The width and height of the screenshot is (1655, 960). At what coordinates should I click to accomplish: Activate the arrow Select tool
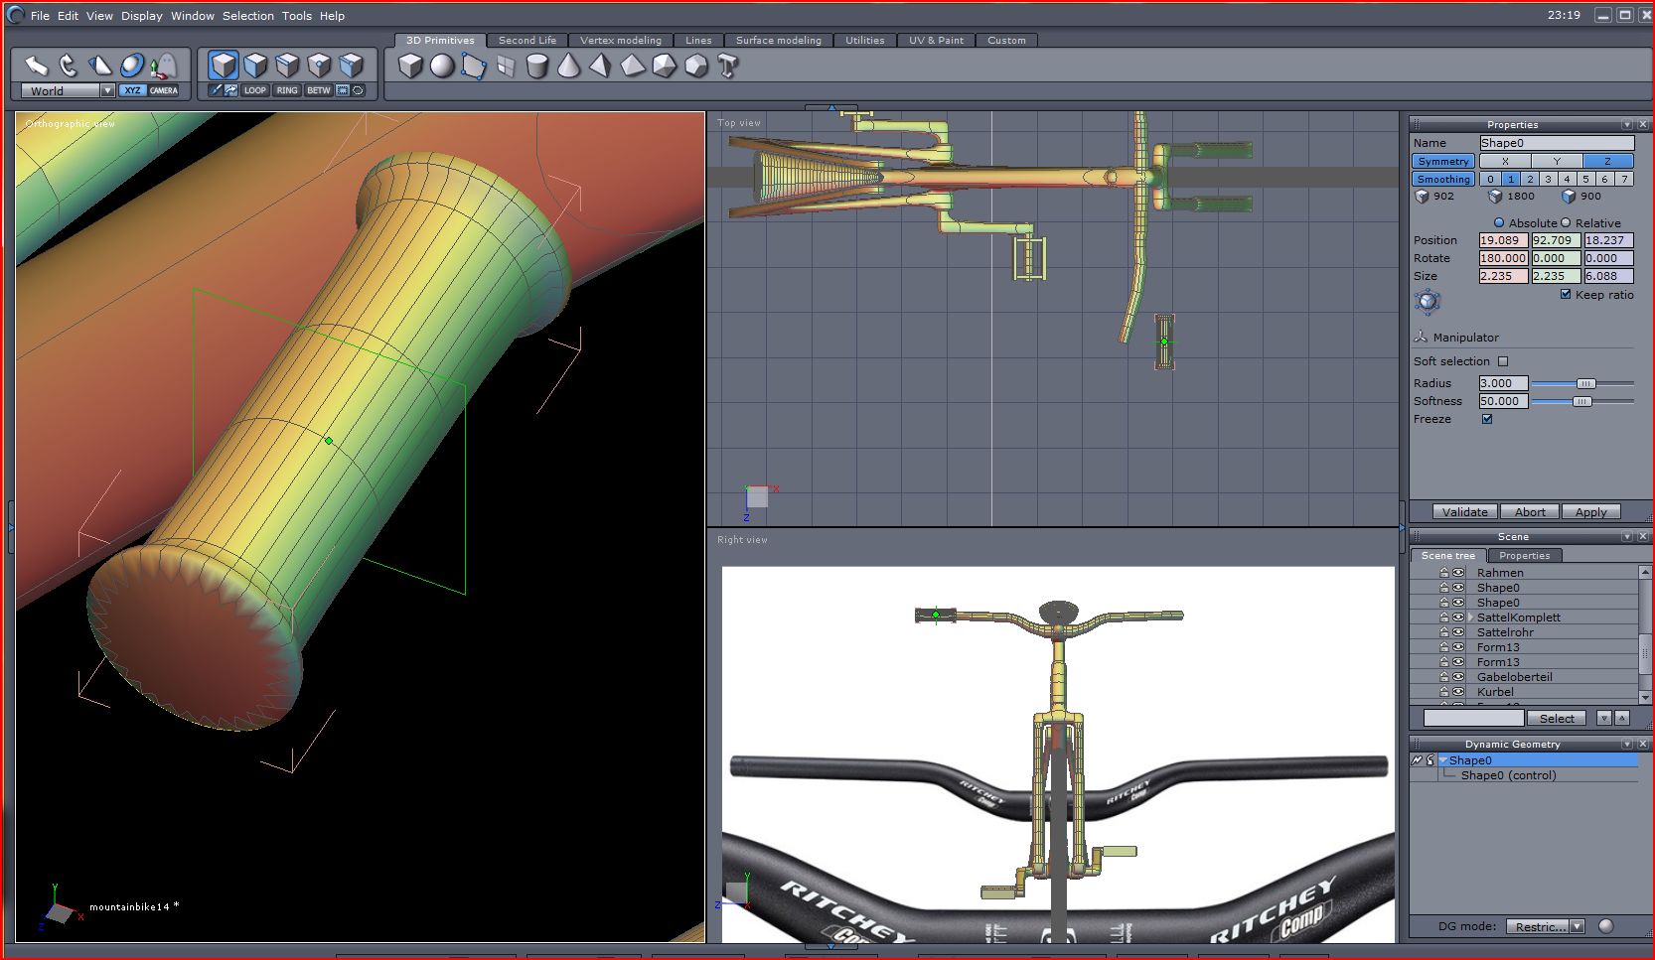[37, 66]
